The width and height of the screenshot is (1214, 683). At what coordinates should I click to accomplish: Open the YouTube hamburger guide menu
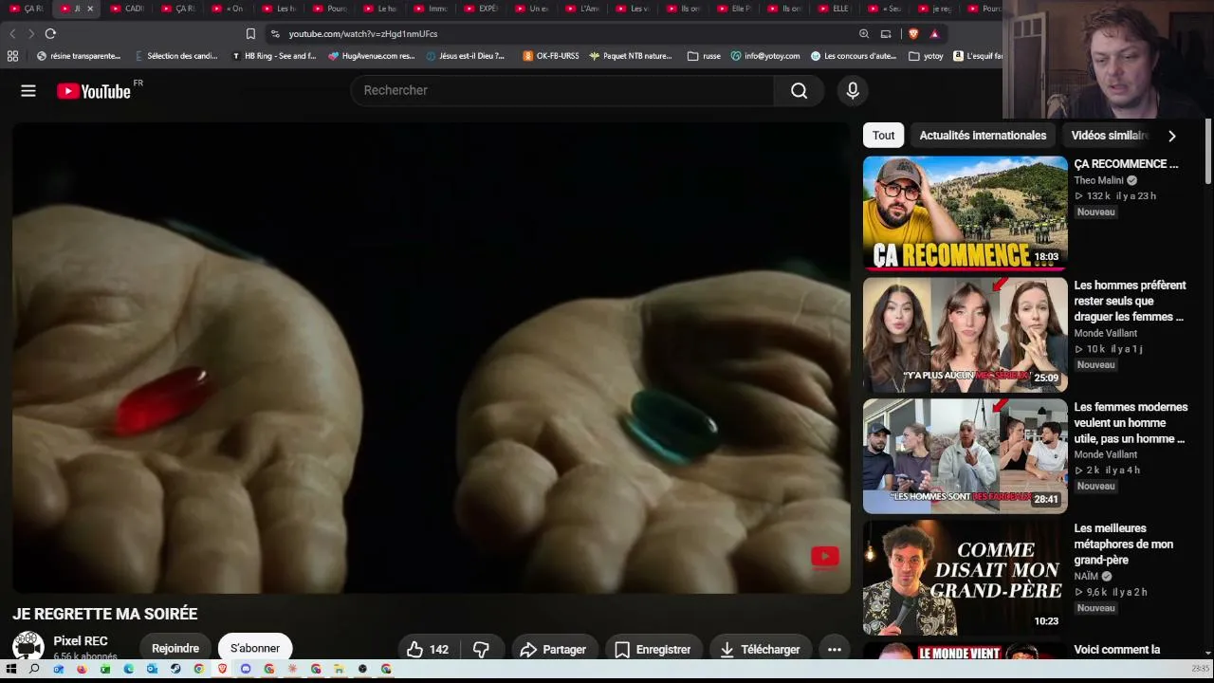click(x=28, y=91)
